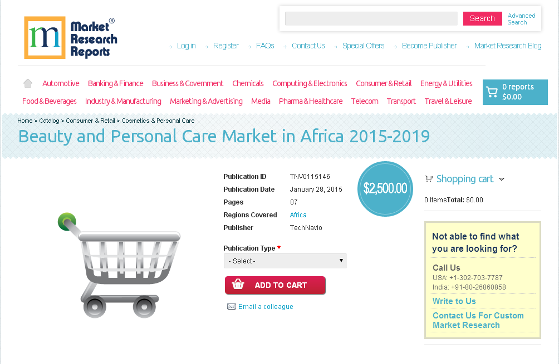This screenshot has height=364, width=559.
Task: Click the home icon in the category bar
Action: click(27, 83)
